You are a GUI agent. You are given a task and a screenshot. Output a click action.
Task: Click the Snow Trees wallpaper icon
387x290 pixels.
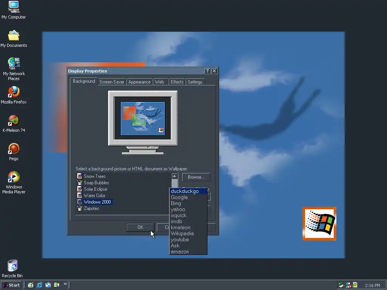[x=79, y=176]
